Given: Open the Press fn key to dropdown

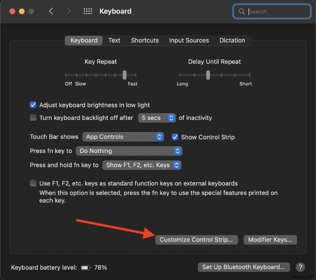Looking at the screenshot, I should coord(129,151).
